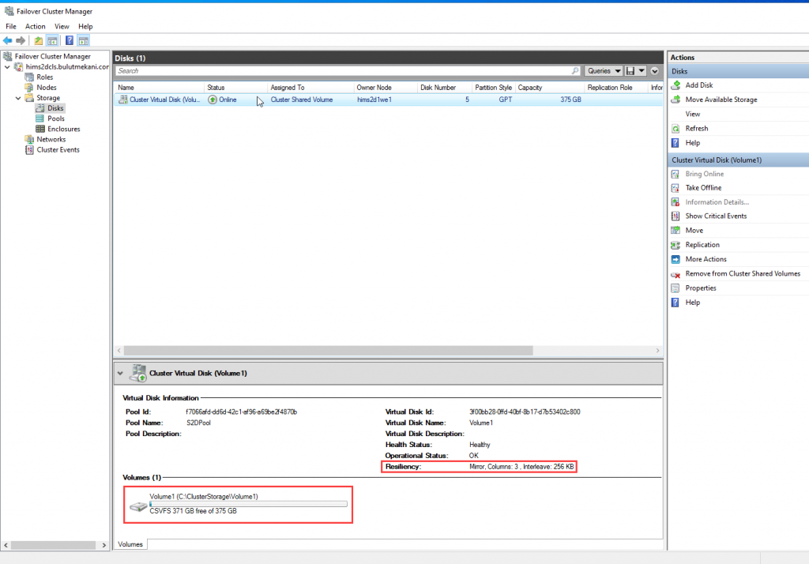This screenshot has width=809, height=564.
Task: Open the Queries dropdown
Action: point(603,70)
